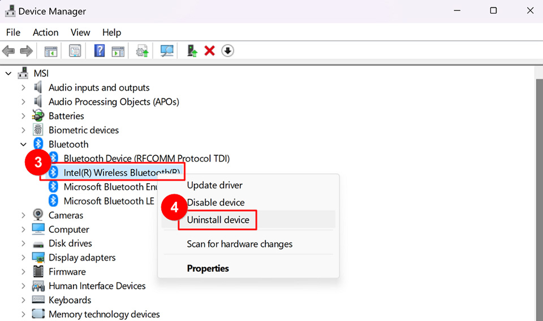The width and height of the screenshot is (543, 321).
Task: Expand Audio inputs and outputs
Action: [23, 88]
